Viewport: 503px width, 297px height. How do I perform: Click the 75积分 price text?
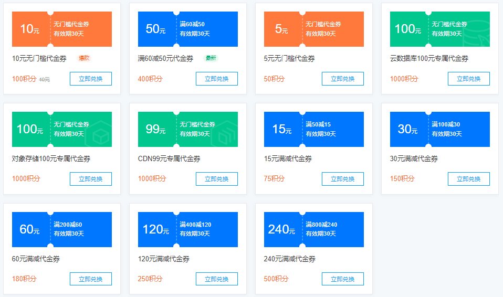[x=274, y=178]
